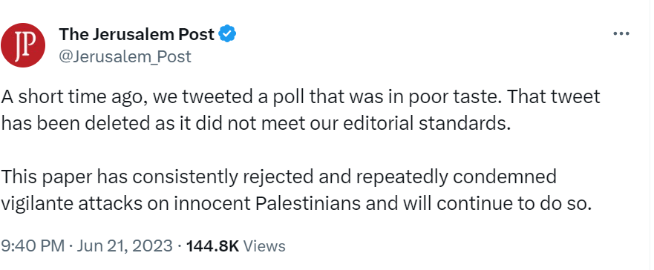The width and height of the screenshot is (654, 270).
Task: Click the paragraph condemning vigilante attacks
Action: tap(296, 191)
